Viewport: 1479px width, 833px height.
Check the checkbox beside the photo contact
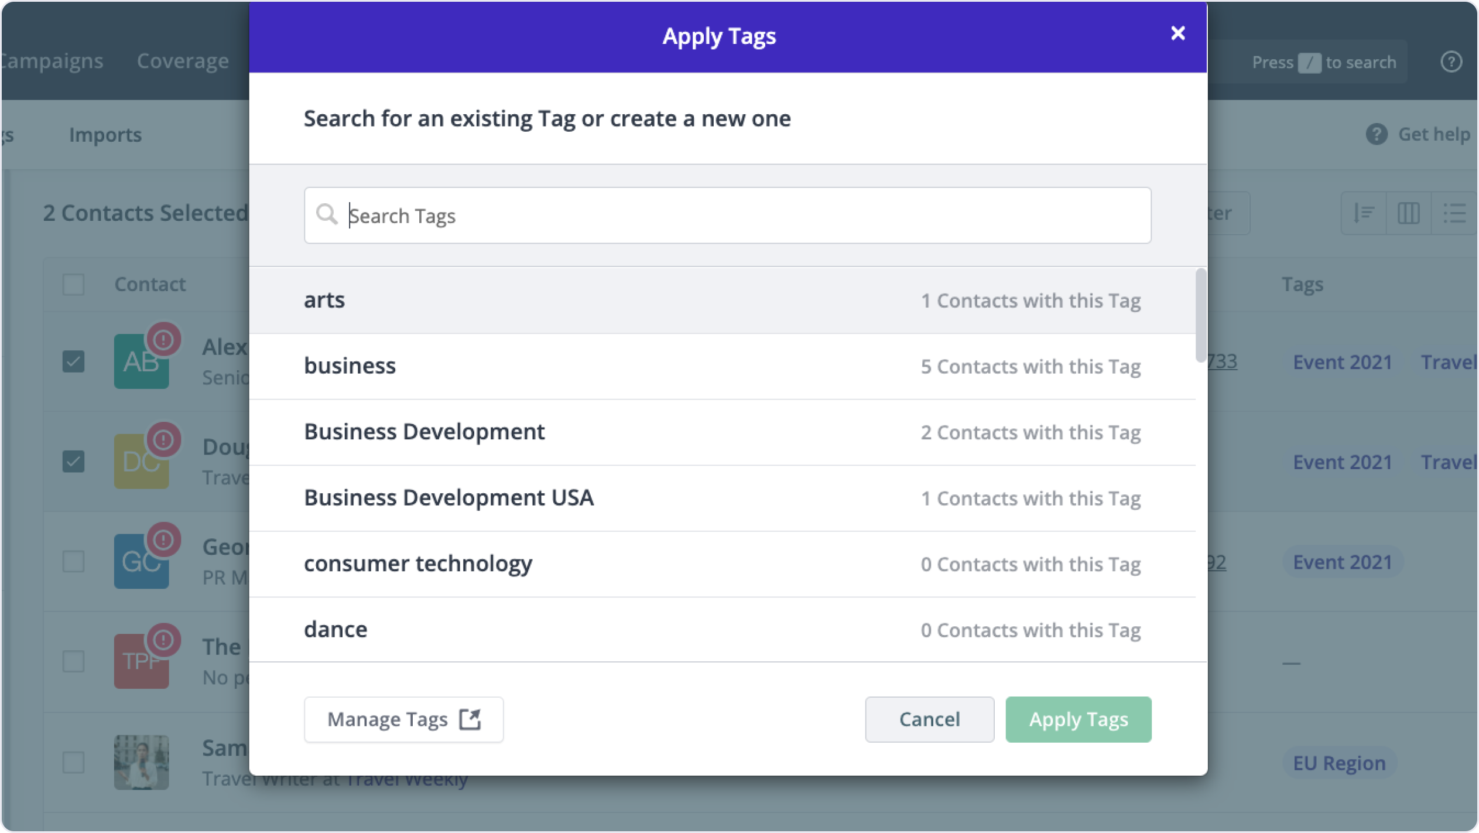[x=73, y=763]
